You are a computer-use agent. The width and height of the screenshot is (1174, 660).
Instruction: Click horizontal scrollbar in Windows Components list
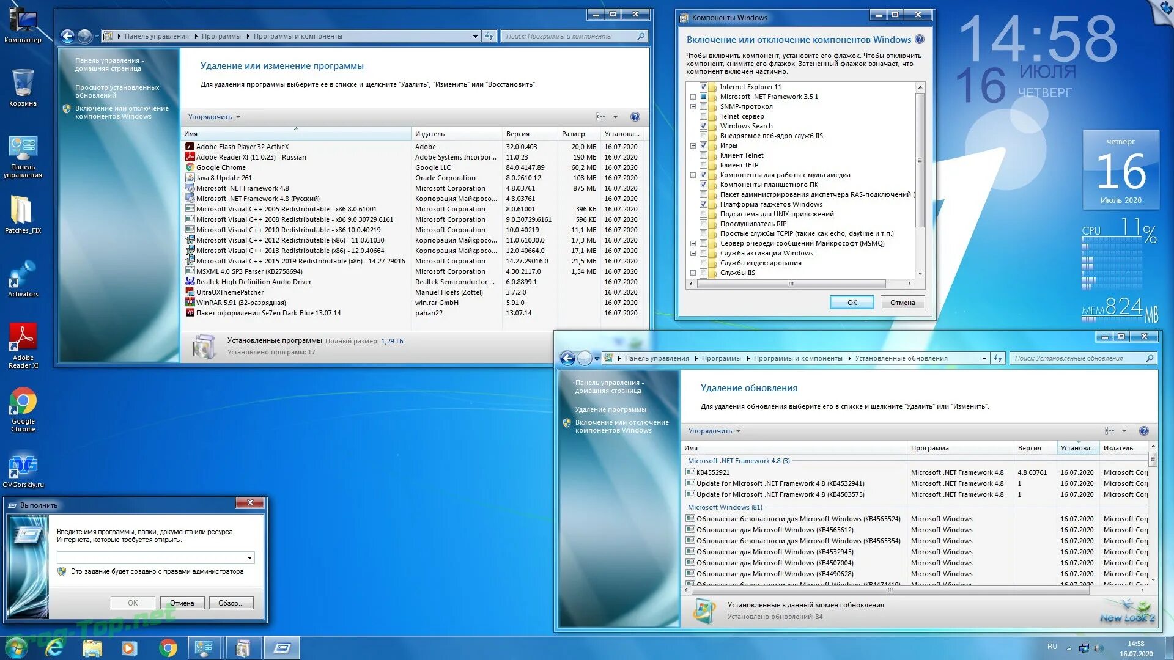point(791,284)
